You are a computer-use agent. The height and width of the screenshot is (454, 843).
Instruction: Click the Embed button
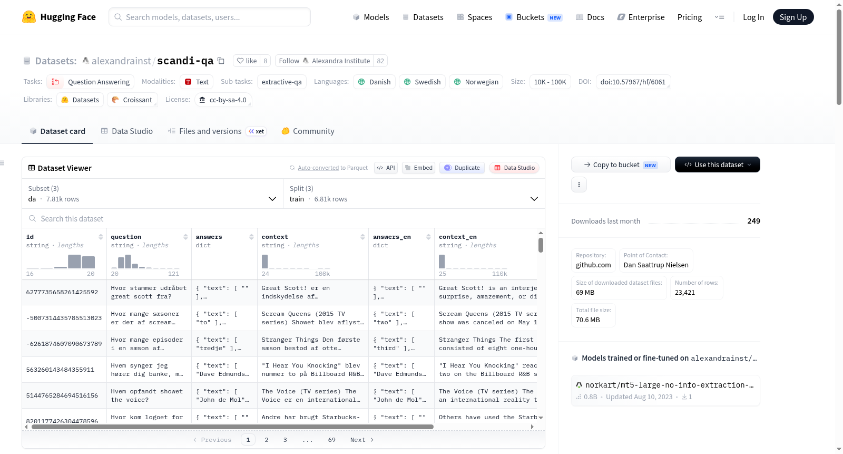419,168
